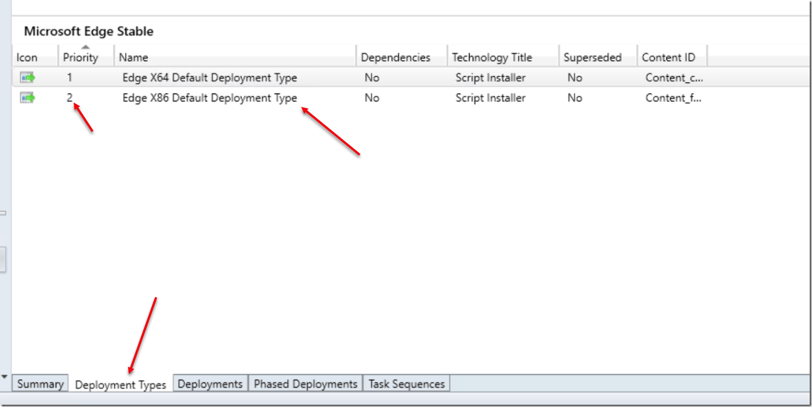Sort by the Content ID column
This screenshot has width=812, height=407.
(x=669, y=57)
